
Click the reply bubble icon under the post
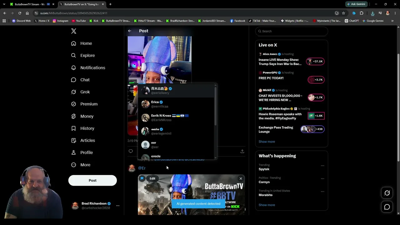coord(131,151)
